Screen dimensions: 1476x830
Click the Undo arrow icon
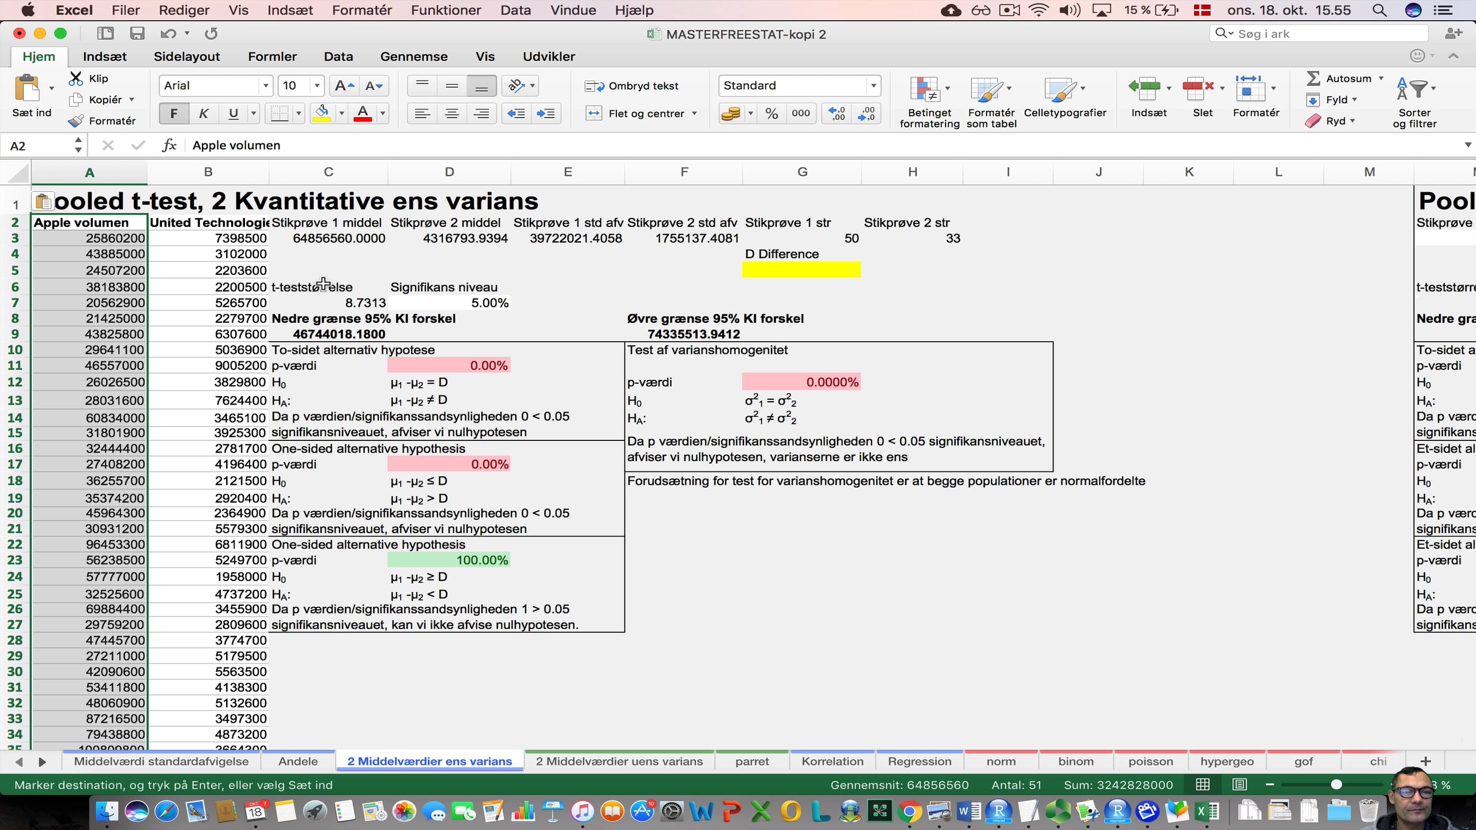point(168,33)
